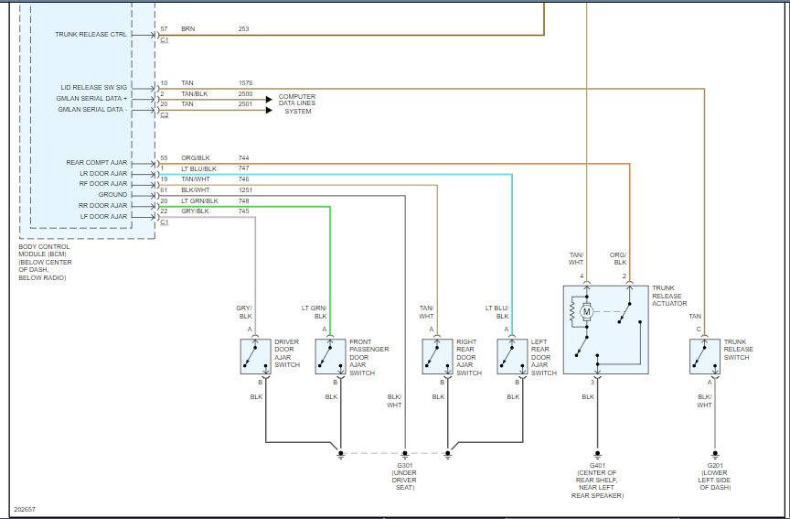Click the G201 ground symbol
The width and height of the screenshot is (790, 519).
(714, 454)
